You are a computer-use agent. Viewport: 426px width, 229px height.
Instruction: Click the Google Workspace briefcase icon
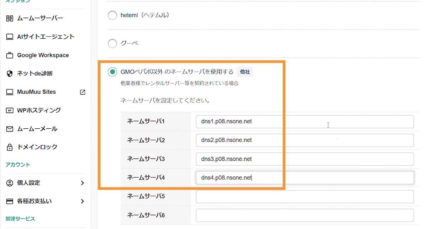pos(10,55)
